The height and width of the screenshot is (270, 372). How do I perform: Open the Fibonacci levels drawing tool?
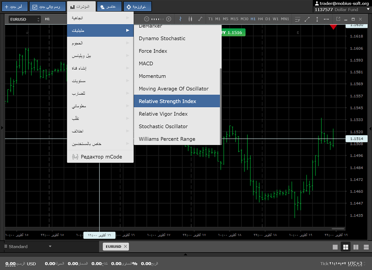point(297,19)
